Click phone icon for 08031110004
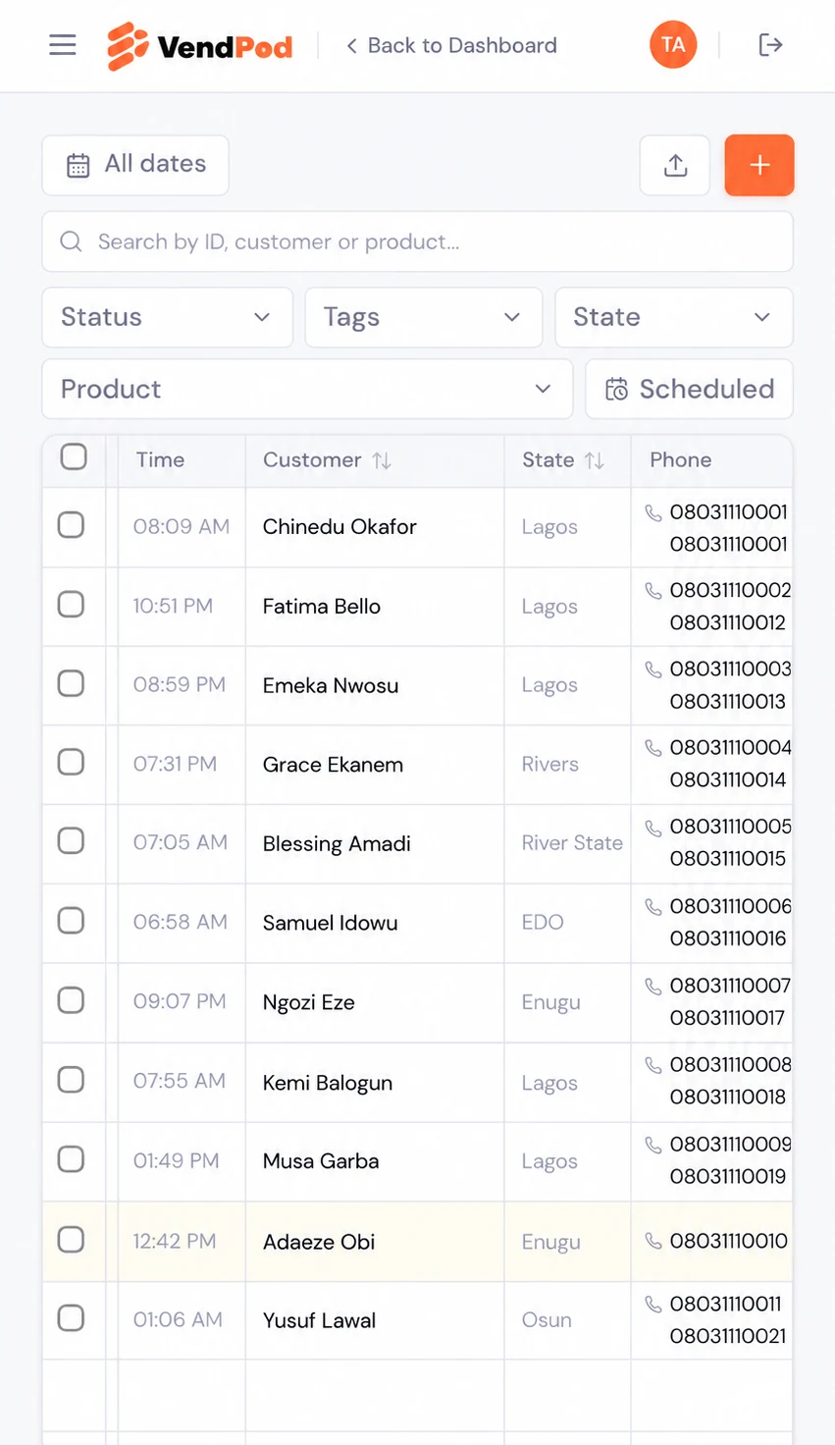The width and height of the screenshot is (835, 1445). 652,748
